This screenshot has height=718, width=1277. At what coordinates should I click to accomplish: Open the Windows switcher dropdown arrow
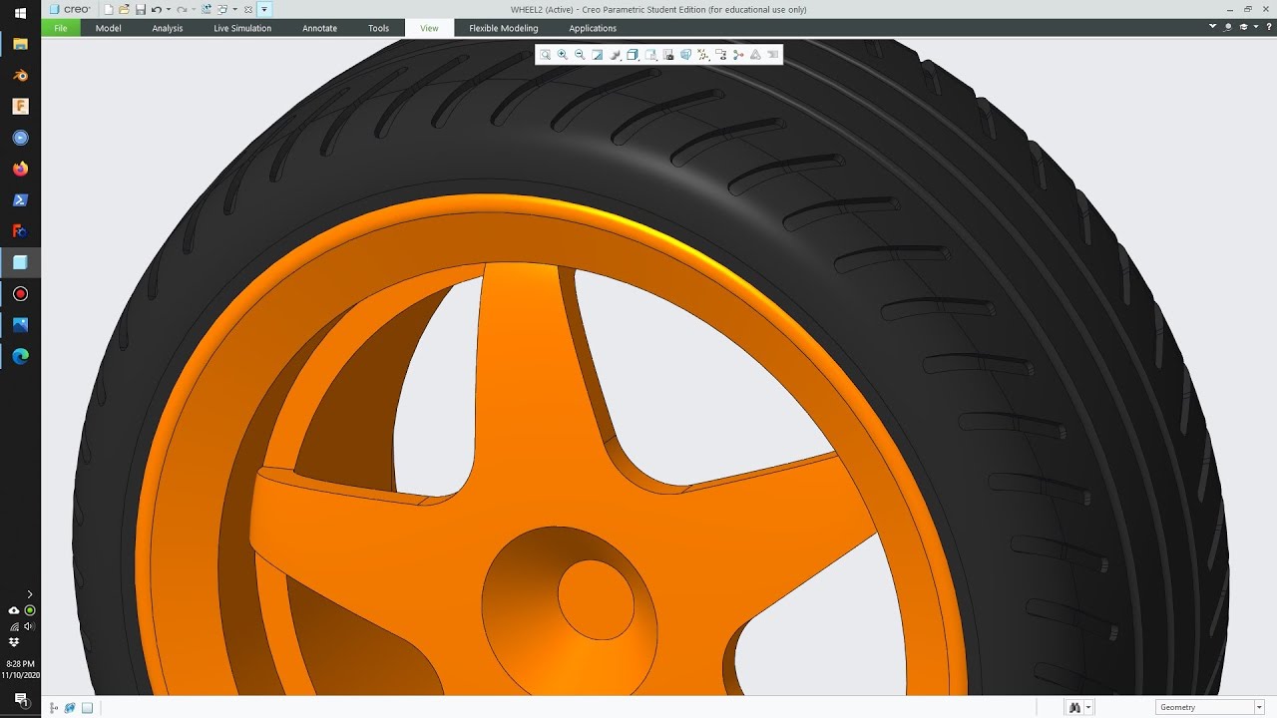(235, 9)
